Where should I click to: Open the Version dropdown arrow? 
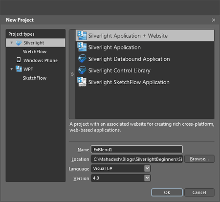pos(147,178)
